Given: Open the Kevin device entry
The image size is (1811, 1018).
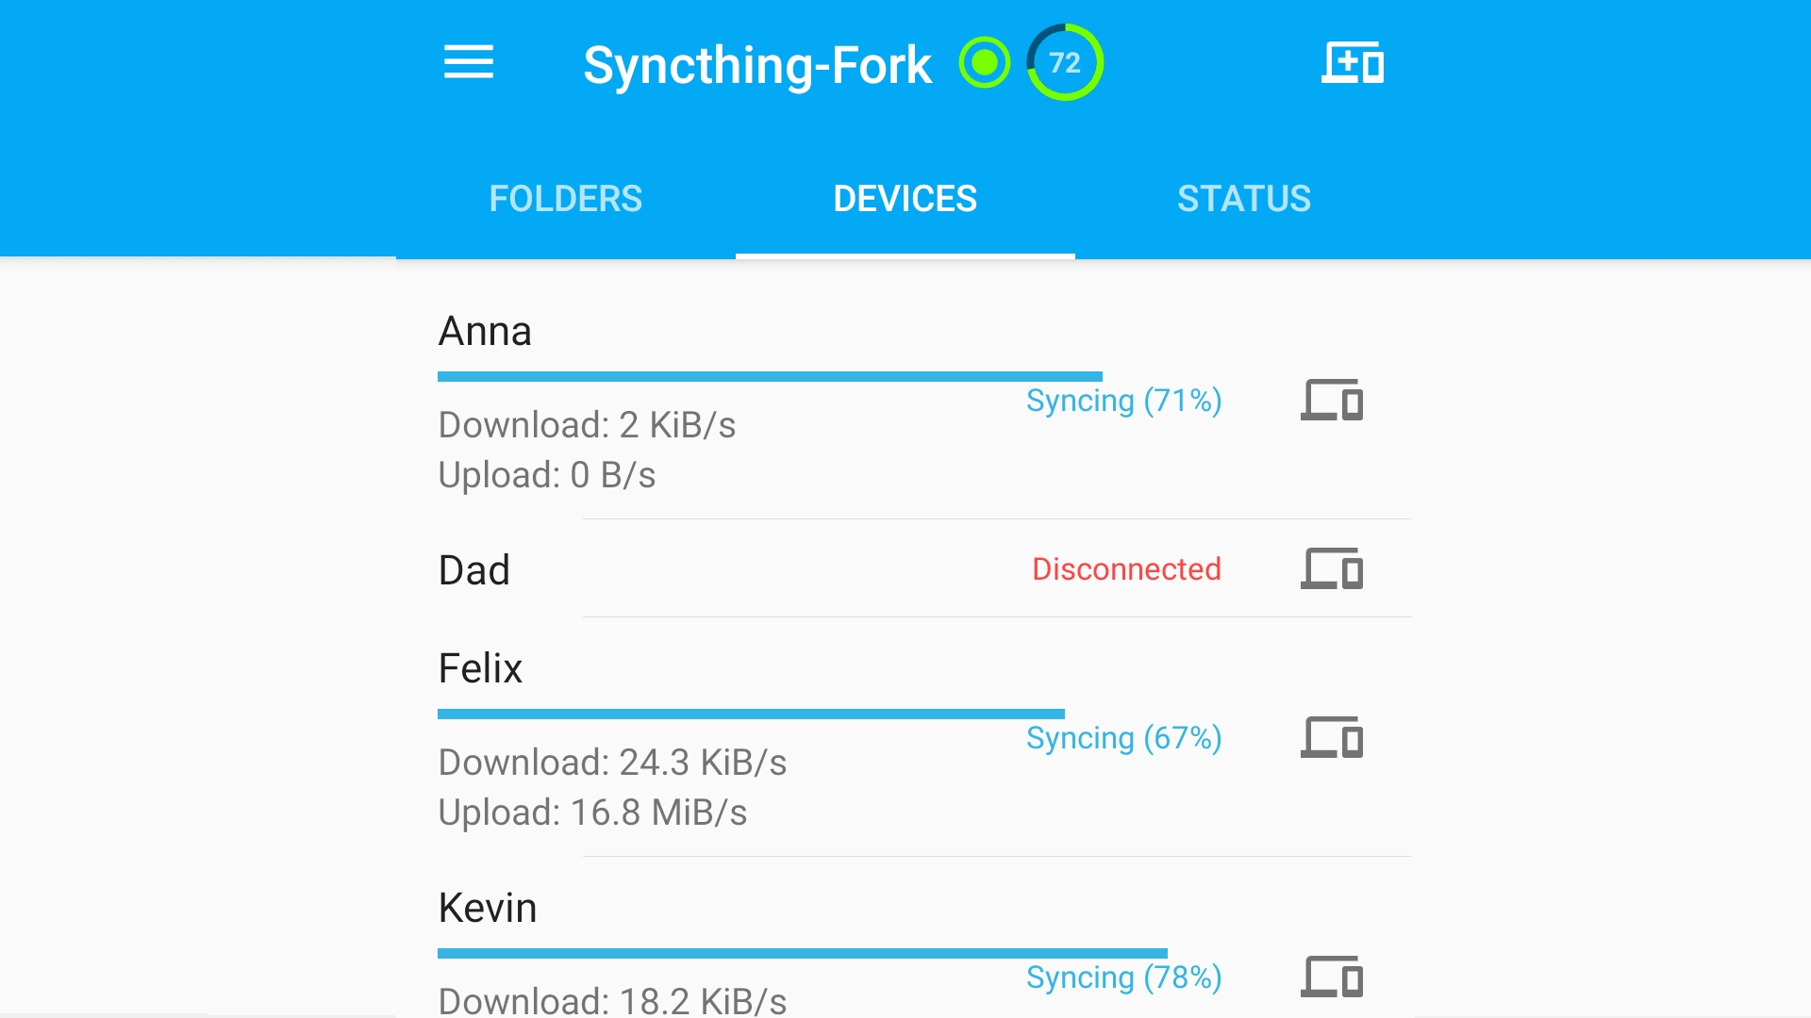Looking at the screenshot, I should pyautogui.click(x=488, y=908).
